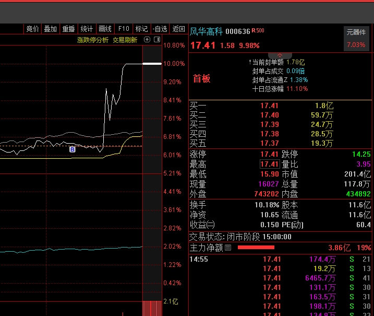Open 涨跌停分析 analysis link

[93, 40]
